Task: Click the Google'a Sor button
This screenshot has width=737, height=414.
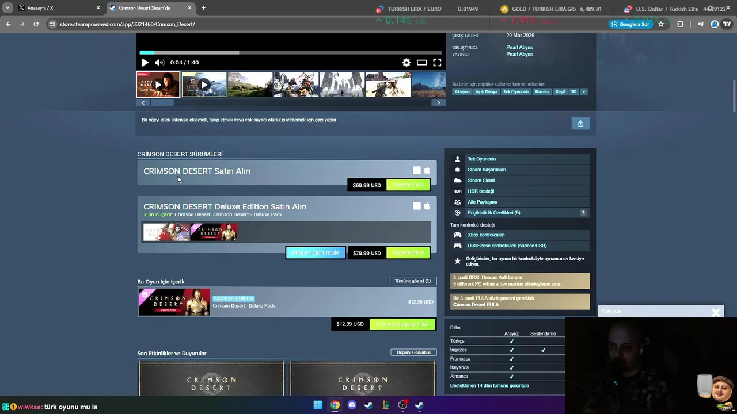Action: click(x=630, y=24)
